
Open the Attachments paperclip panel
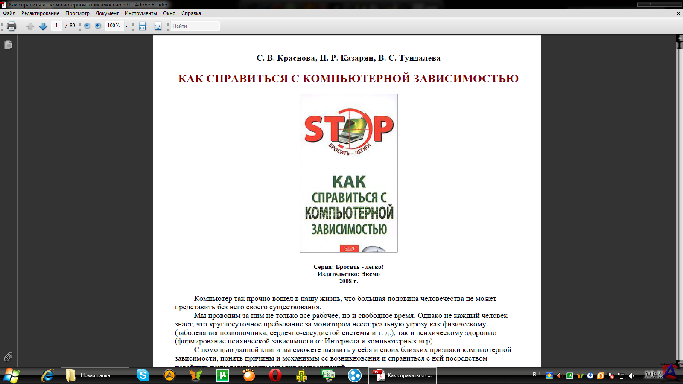click(x=8, y=357)
